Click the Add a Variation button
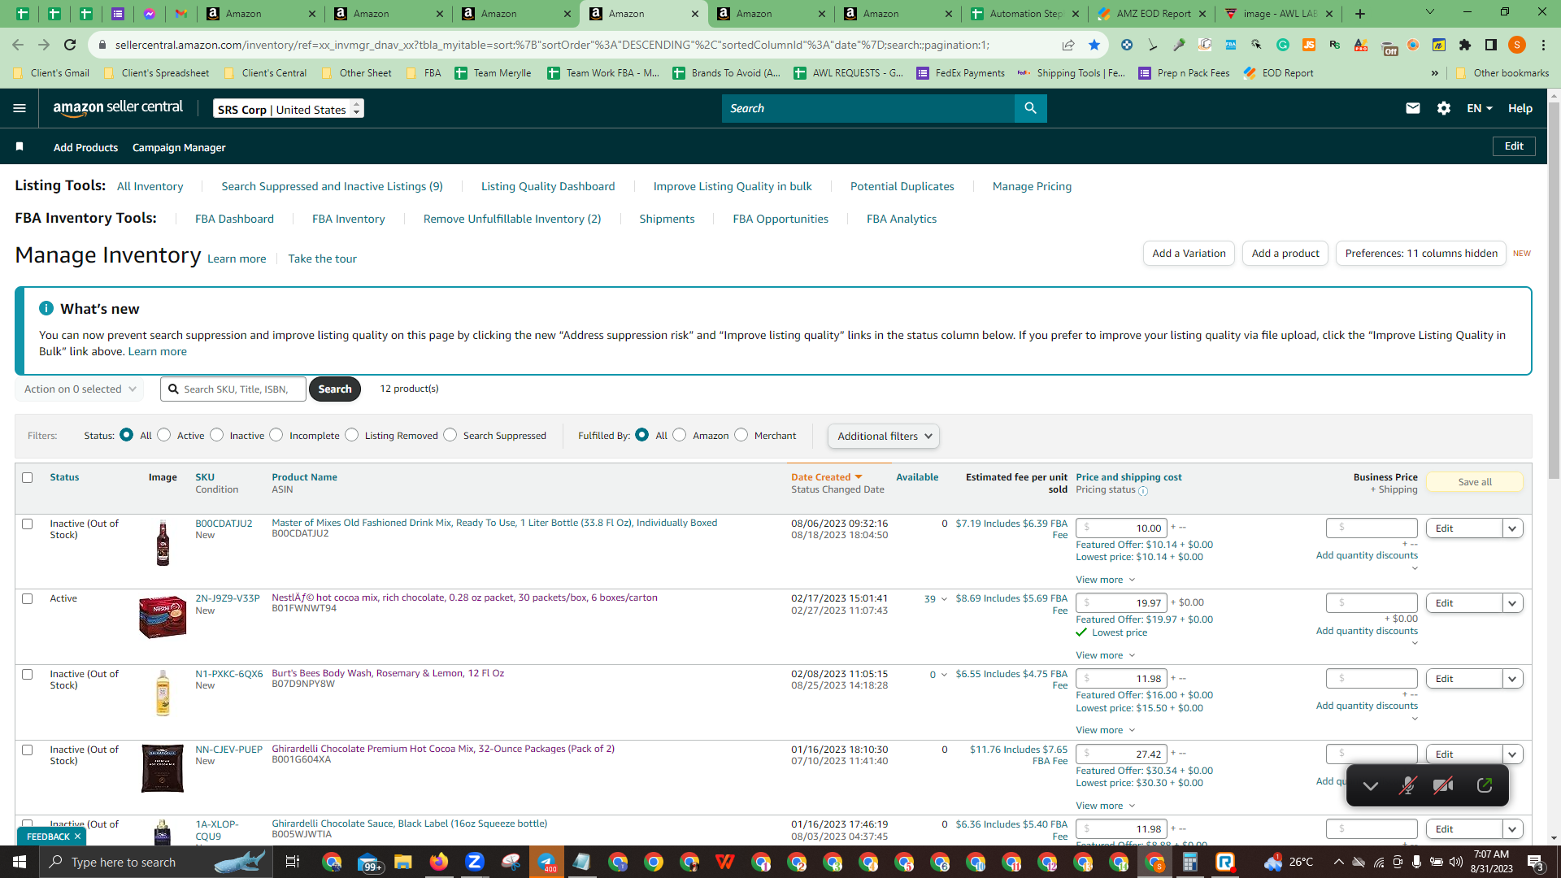 pyautogui.click(x=1189, y=254)
